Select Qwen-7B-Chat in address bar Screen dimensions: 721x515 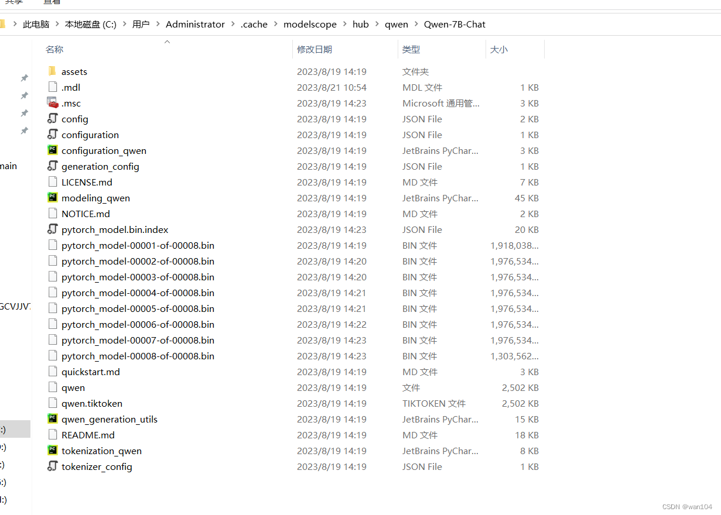click(x=455, y=25)
